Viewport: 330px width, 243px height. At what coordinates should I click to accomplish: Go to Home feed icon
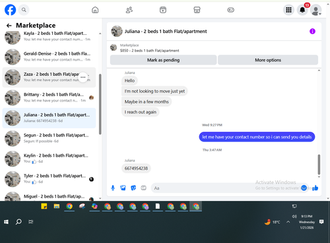95,10
